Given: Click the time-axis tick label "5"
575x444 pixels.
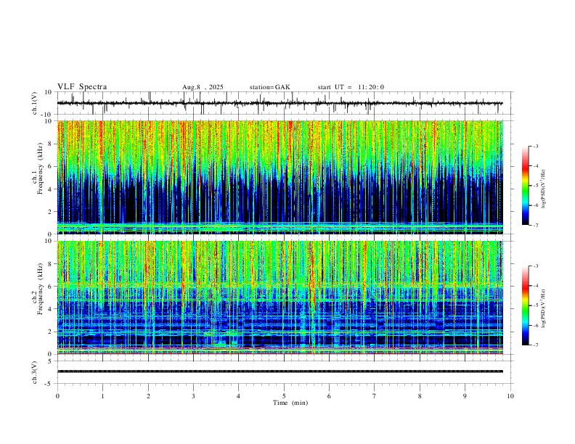Looking at the screenshot, I should pyautogui.click(x=284, y=396).
